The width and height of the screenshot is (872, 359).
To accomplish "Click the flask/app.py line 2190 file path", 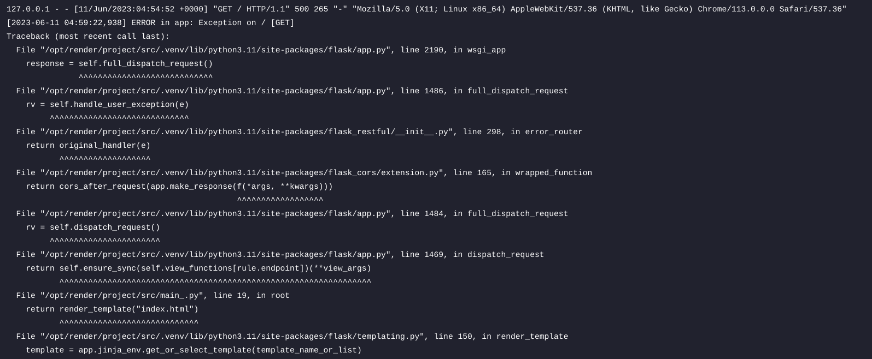I will 261,50.
